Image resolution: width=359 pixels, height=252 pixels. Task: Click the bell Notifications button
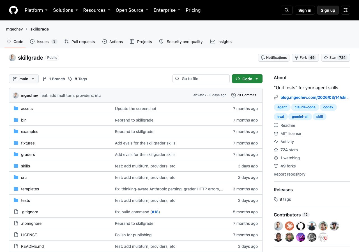274,58
